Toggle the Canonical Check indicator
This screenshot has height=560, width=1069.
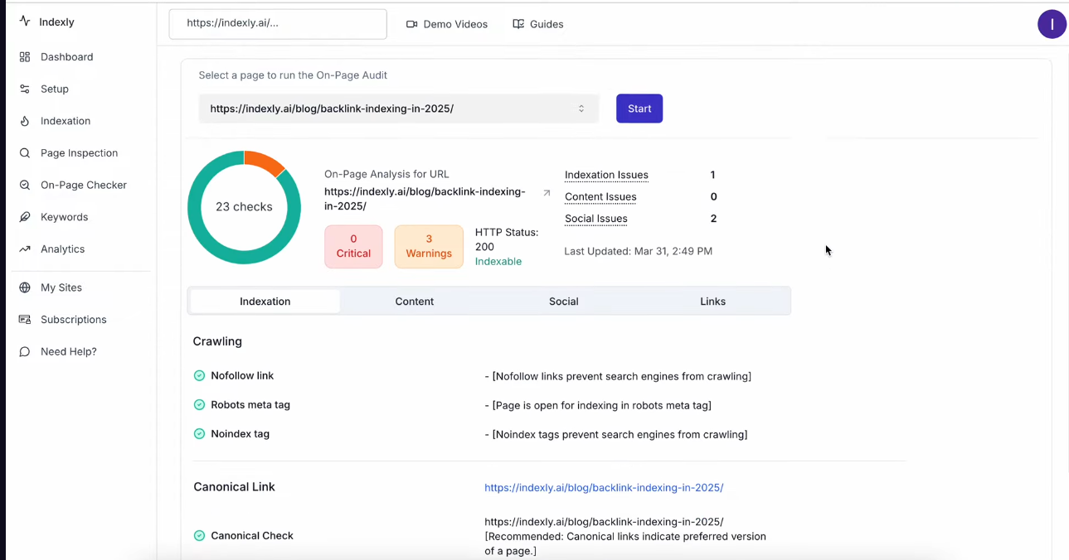199,535
